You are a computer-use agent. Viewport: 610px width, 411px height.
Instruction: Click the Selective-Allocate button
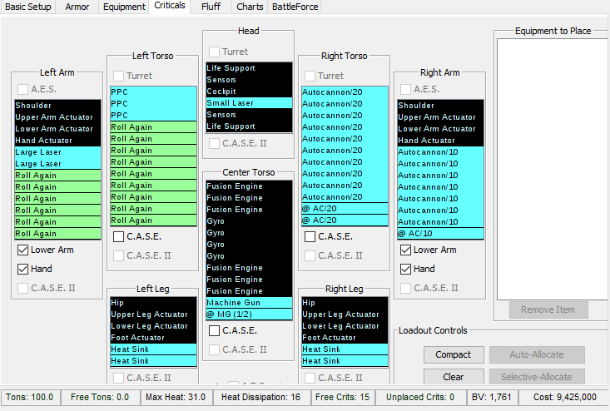pos(537,377)
